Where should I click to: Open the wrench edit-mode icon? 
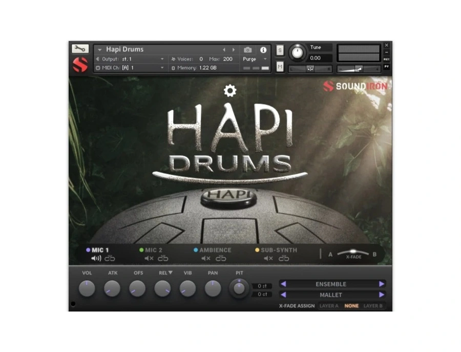tap(80, 49)
